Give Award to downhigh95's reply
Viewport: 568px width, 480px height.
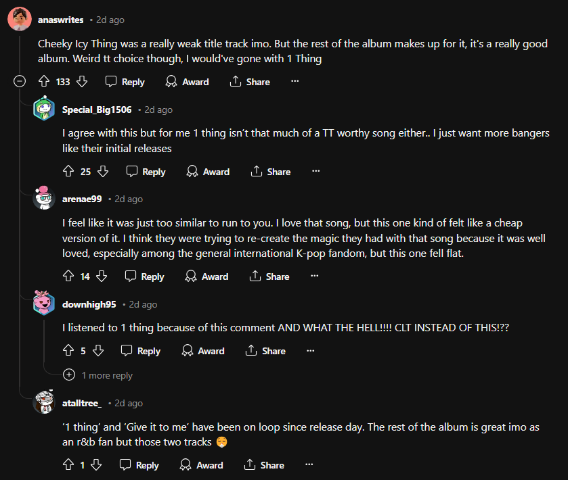click(203, 351)
